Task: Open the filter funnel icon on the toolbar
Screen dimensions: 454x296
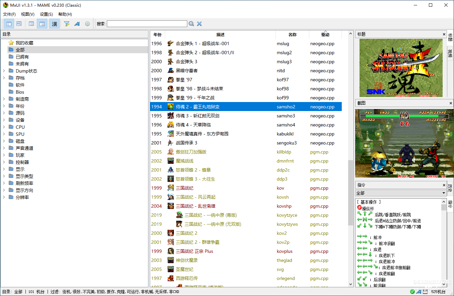Action: pyautogui.click(x=67, y=24)
